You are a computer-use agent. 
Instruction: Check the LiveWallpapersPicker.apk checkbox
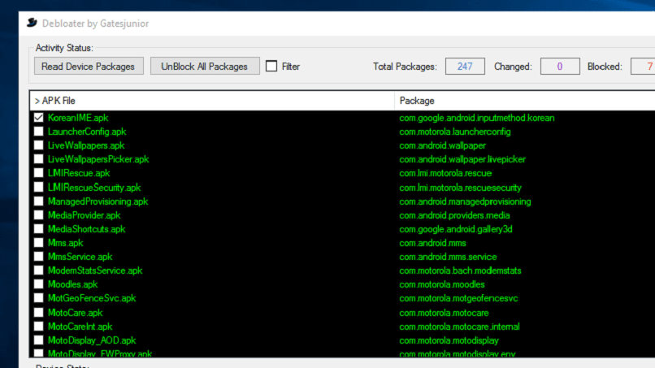tap(38, 159)
